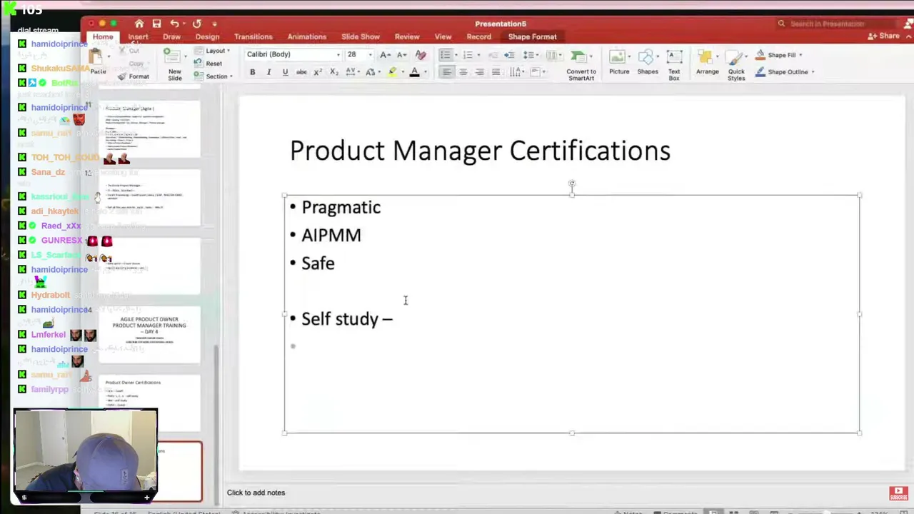
Task: Increase the font size
Action: tap(385, 55)
